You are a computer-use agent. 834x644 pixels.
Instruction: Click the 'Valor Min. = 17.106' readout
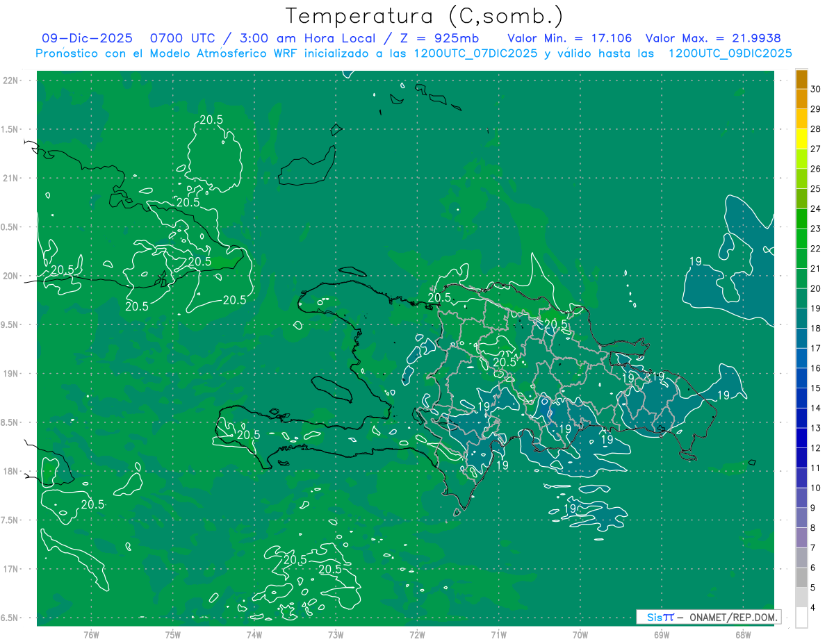pos(569,38)
